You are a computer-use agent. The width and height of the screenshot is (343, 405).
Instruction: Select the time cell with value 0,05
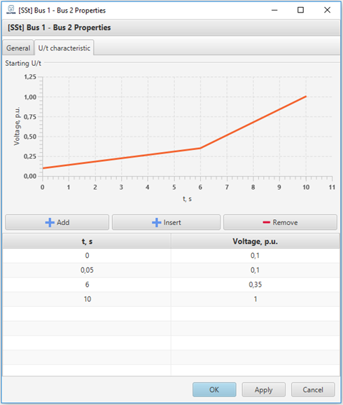tap(87, 270)
